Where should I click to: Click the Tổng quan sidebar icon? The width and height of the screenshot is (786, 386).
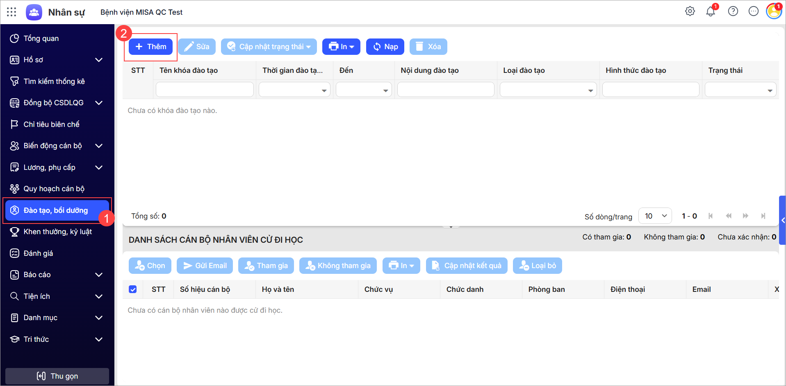tap(14, 38)
